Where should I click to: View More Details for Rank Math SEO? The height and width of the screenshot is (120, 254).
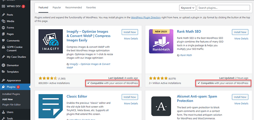(241, 39)
